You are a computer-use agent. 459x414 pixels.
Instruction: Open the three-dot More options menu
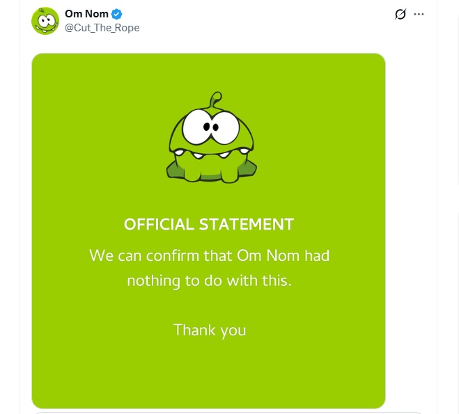pyautogui.click(x=419, y=14)
